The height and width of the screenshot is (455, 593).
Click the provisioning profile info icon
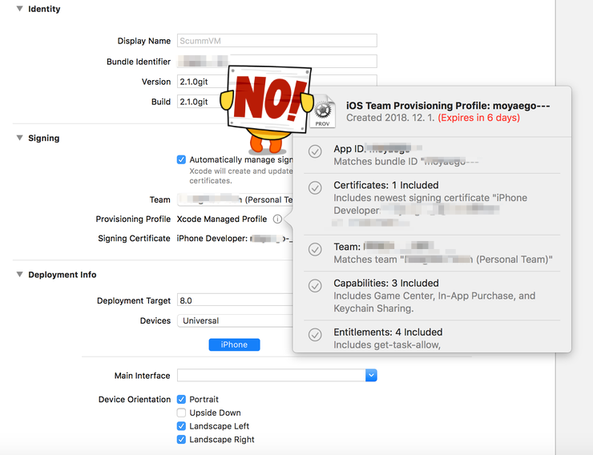(277, 219)
